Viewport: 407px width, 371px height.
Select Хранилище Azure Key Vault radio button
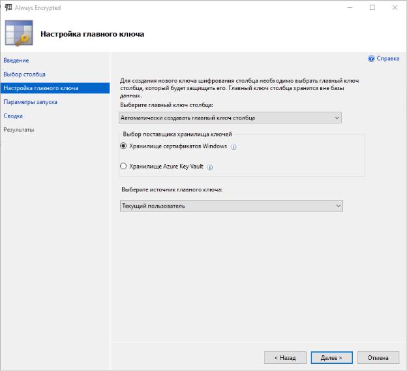(x=123, y=166)
